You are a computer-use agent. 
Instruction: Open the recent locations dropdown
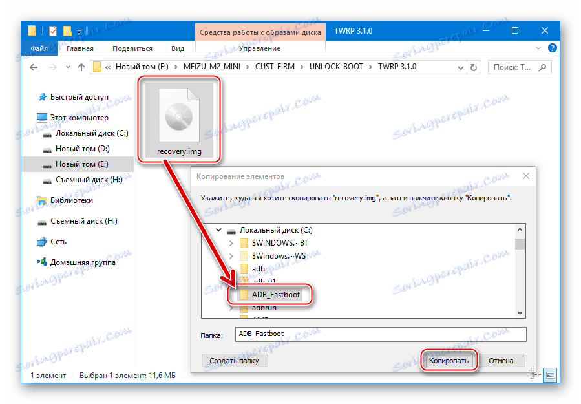(68, 67)
